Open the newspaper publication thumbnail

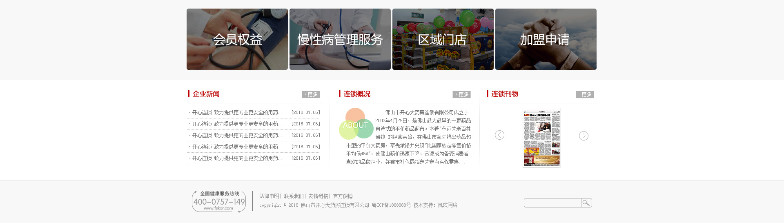tap(542, 138)
